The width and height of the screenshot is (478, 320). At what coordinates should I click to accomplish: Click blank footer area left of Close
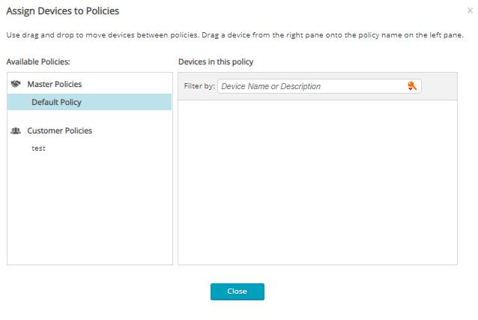pyautogui.click(x=112, y=292)
